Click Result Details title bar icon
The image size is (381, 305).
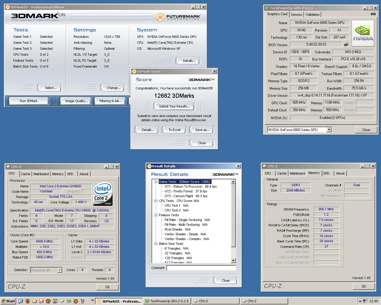tap(149, 166)
